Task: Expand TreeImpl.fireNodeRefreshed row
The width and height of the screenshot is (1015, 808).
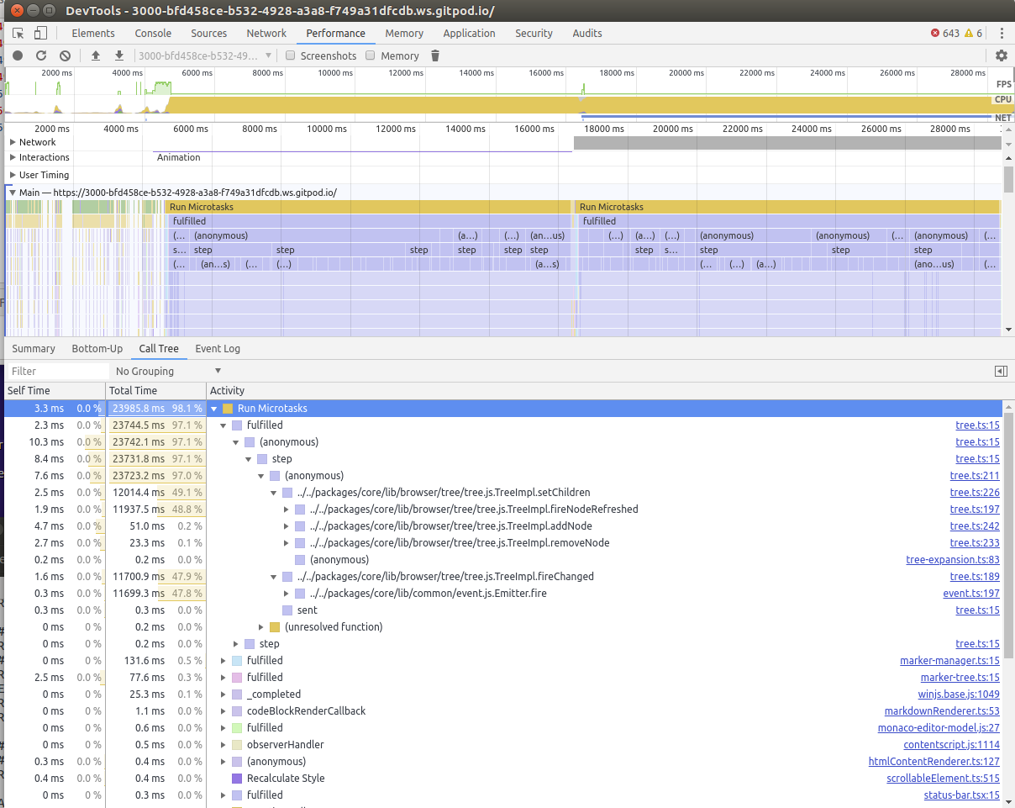Action: pos(287,510)
